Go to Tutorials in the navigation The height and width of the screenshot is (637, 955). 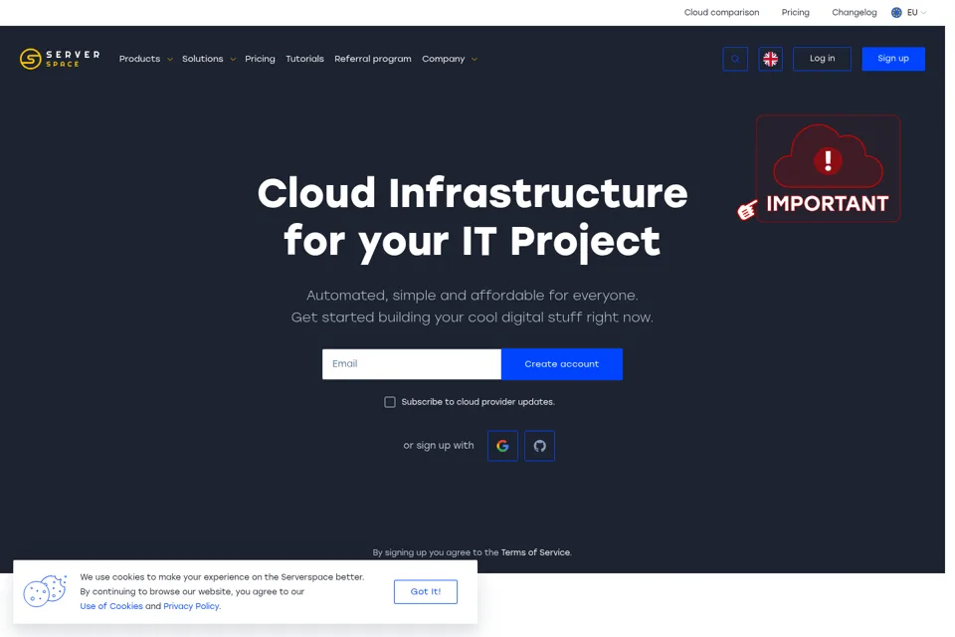pos(304,59)
